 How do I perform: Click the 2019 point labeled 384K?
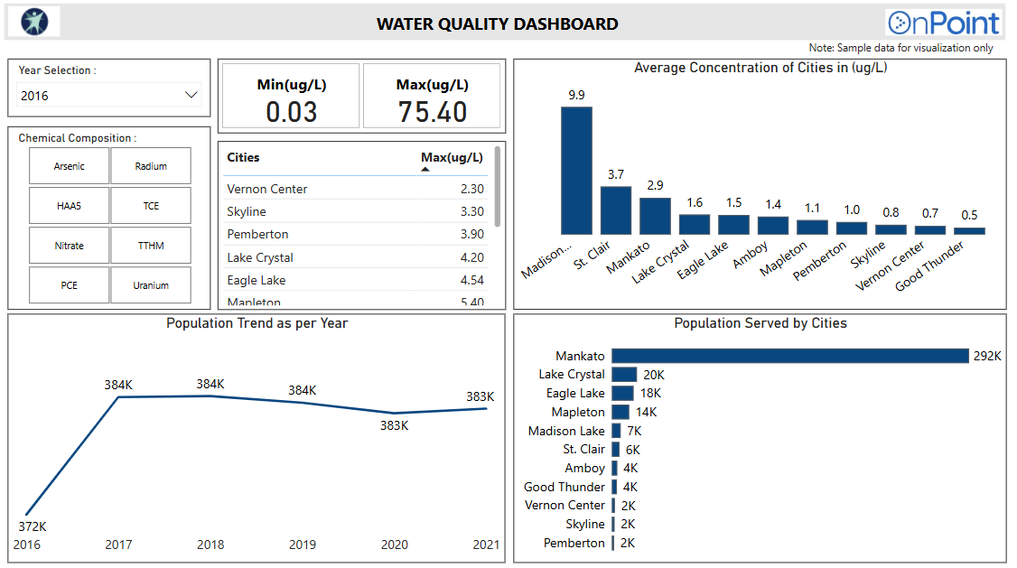[x=303, y=403]
